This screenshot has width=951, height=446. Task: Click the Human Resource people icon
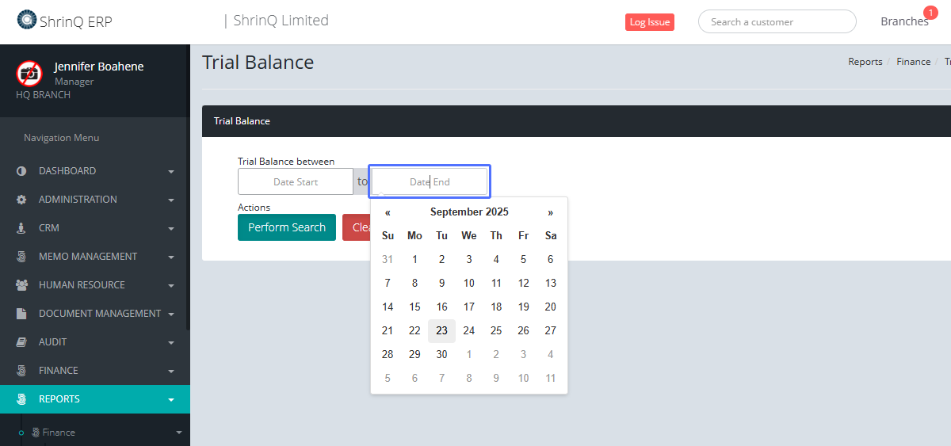click(21, 285)
